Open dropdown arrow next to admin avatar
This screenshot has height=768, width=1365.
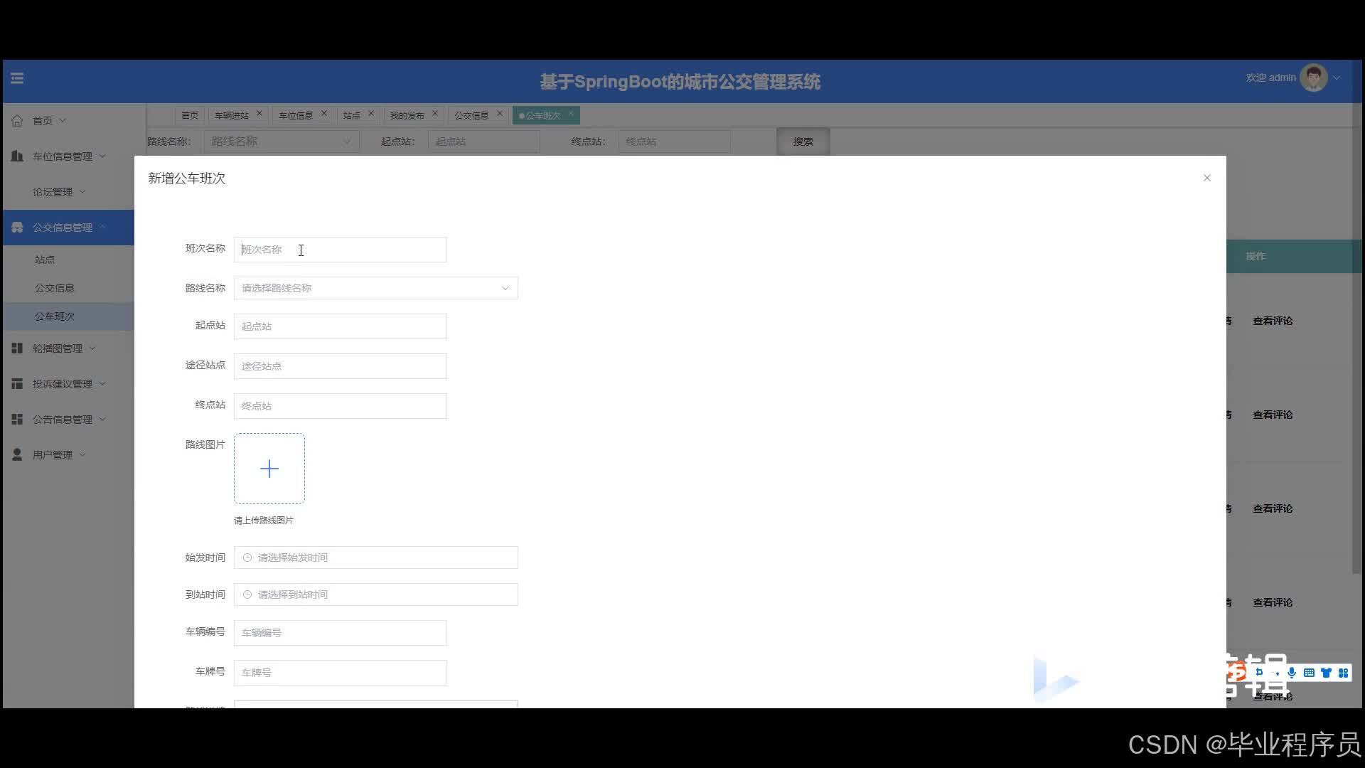pos(1337,78)
